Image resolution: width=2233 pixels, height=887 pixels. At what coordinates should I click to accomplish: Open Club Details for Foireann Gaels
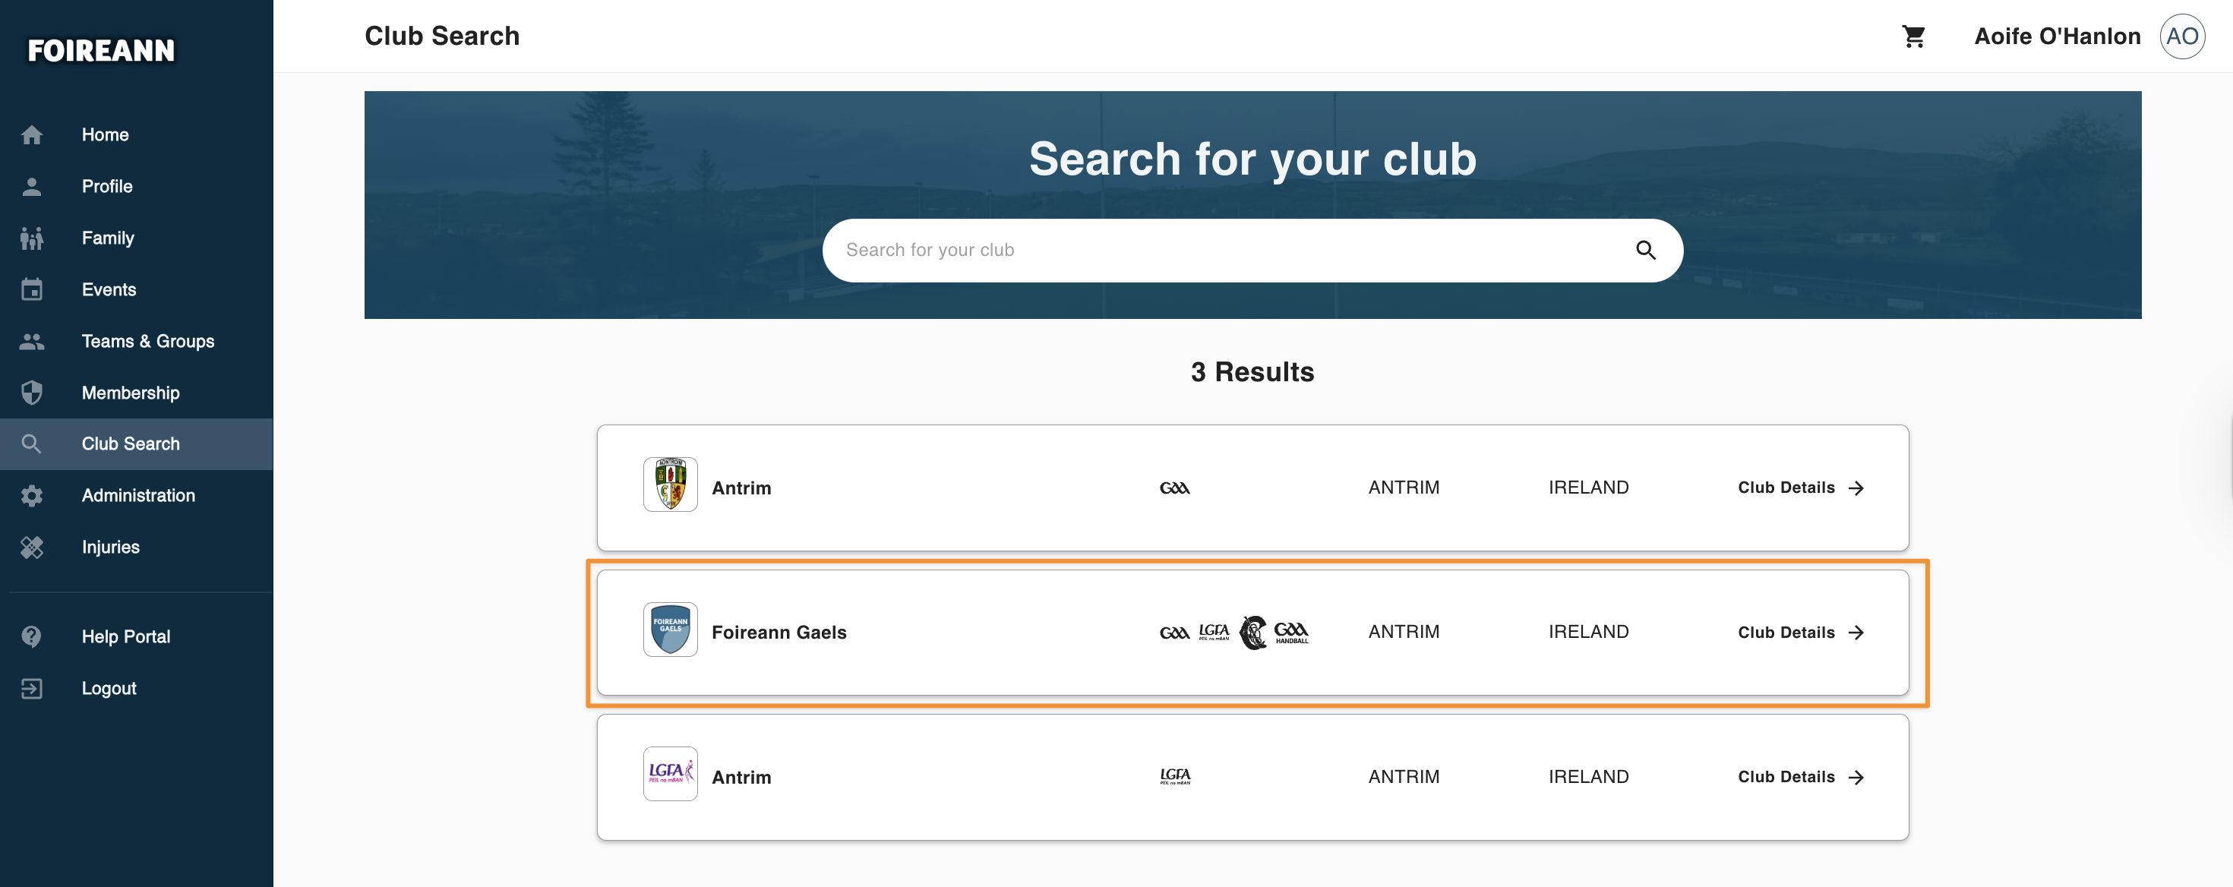[1800, 632]
